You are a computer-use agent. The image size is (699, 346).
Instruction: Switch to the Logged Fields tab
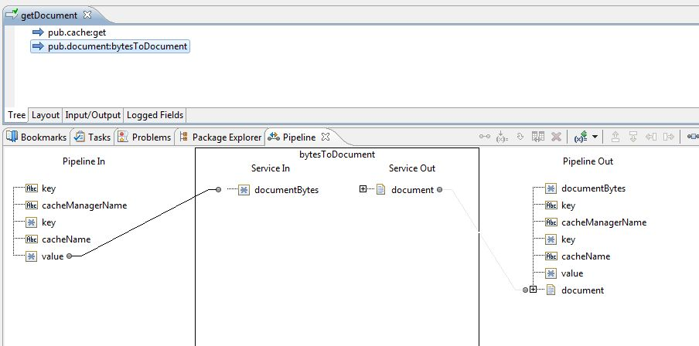tap(155, 115)
